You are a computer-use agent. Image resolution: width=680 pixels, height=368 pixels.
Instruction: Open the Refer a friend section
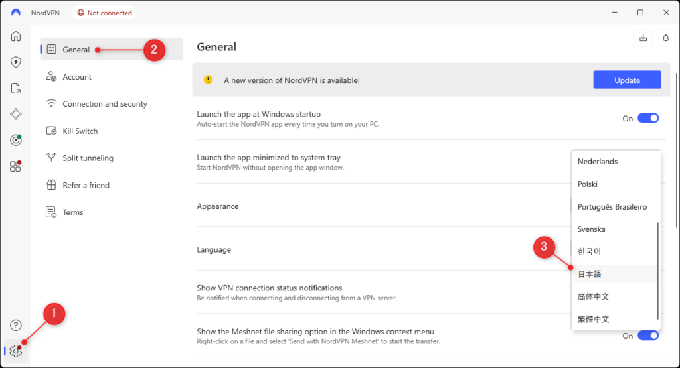click(x=86, y=186)
